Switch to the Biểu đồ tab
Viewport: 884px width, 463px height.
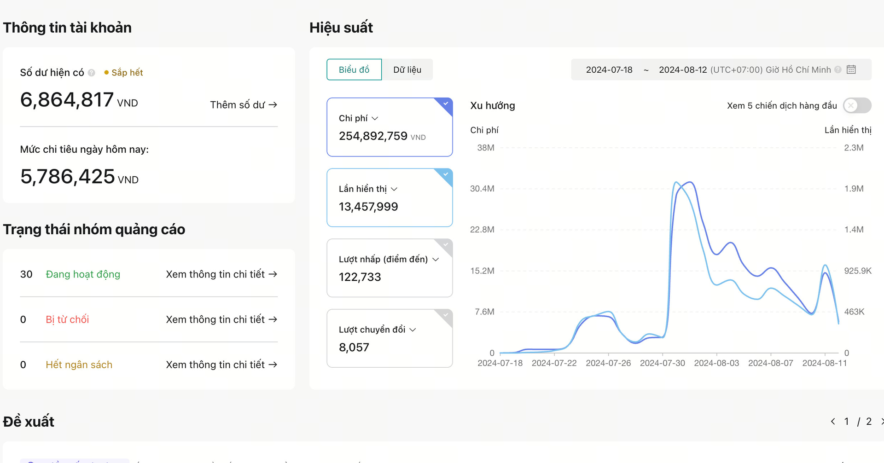[354, 69]
